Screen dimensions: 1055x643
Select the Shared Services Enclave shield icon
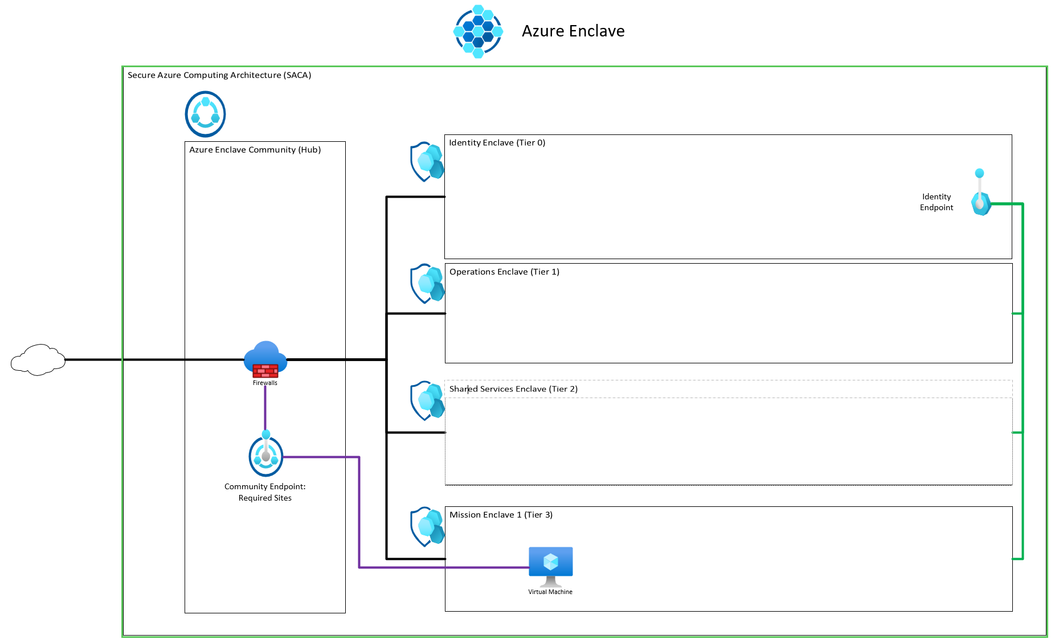coord(427,401)
